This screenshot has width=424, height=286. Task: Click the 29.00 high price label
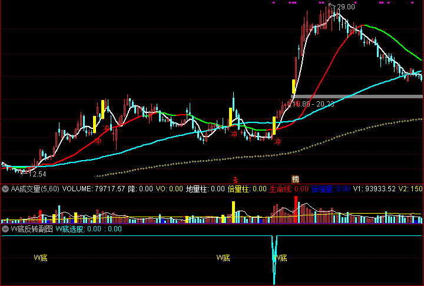pyautogui.click(x=346, y=7)
